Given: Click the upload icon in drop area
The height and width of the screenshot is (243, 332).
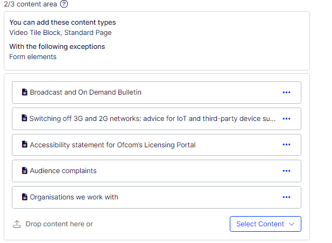Looking at the screenshot, I should click(17, 224).
